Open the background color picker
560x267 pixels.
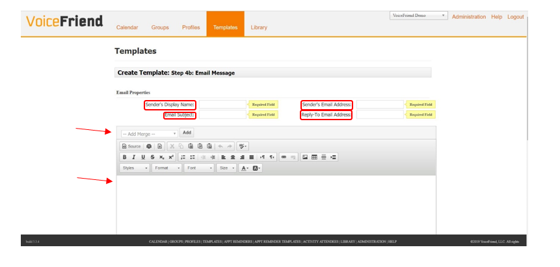(257, 168)
